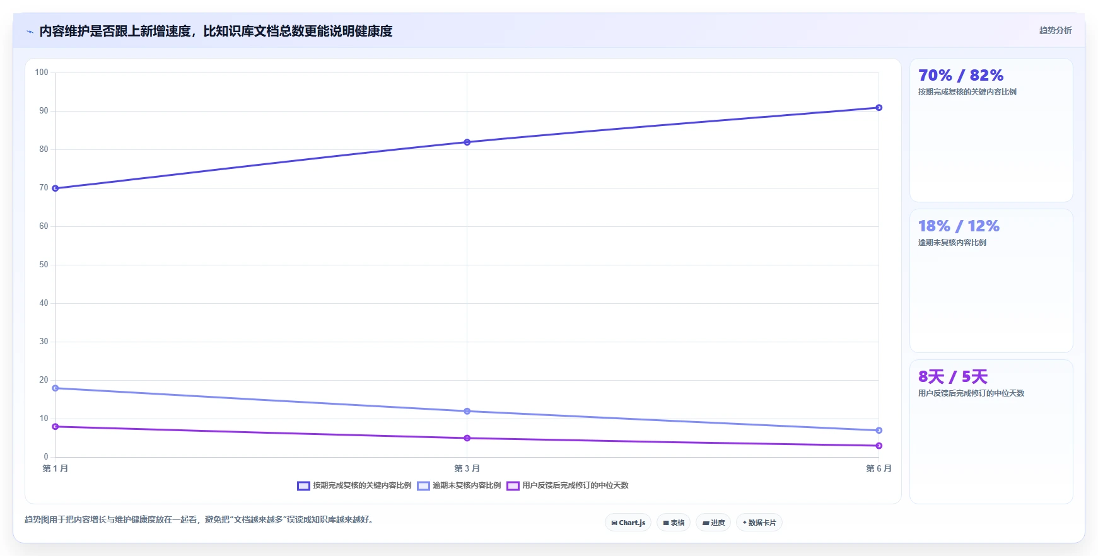This screenshot has height=556, width=1098.
Task: Click the y-axis tick label 100
Action: click(42, 72)
